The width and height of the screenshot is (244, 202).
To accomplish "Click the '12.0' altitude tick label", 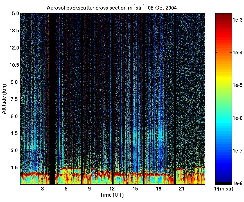I will click(x=14, y=48).
